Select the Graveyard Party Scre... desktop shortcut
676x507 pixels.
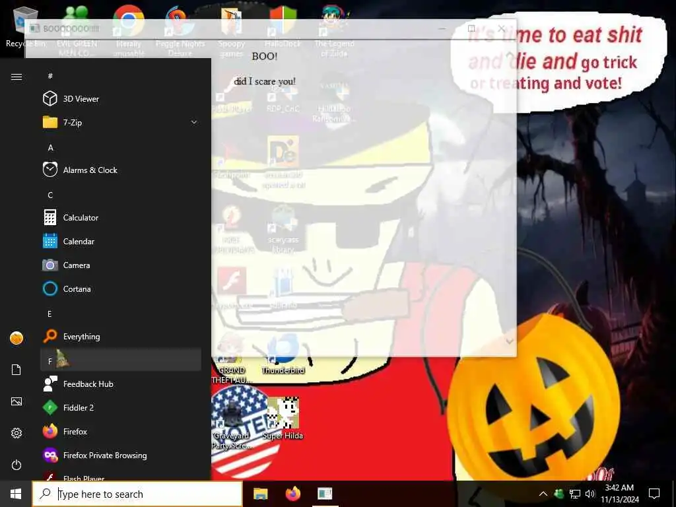click(x=232, y=424)
